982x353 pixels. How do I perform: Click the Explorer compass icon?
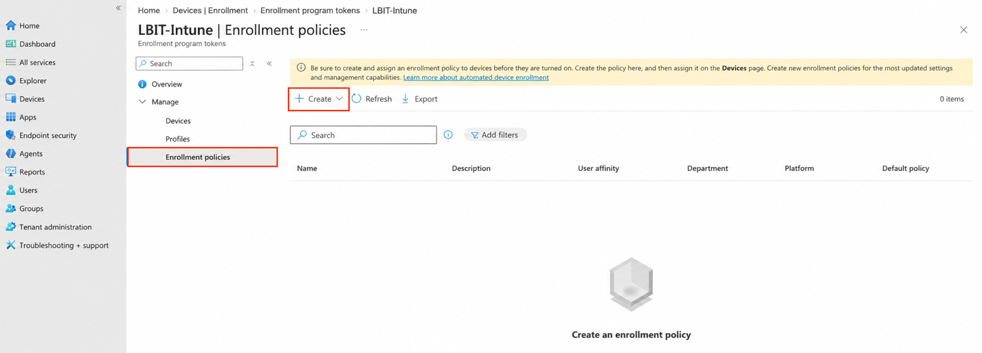pos(11,80)
